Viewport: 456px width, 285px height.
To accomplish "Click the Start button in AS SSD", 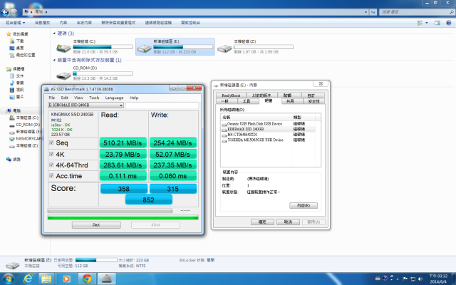I will (96, 225).
